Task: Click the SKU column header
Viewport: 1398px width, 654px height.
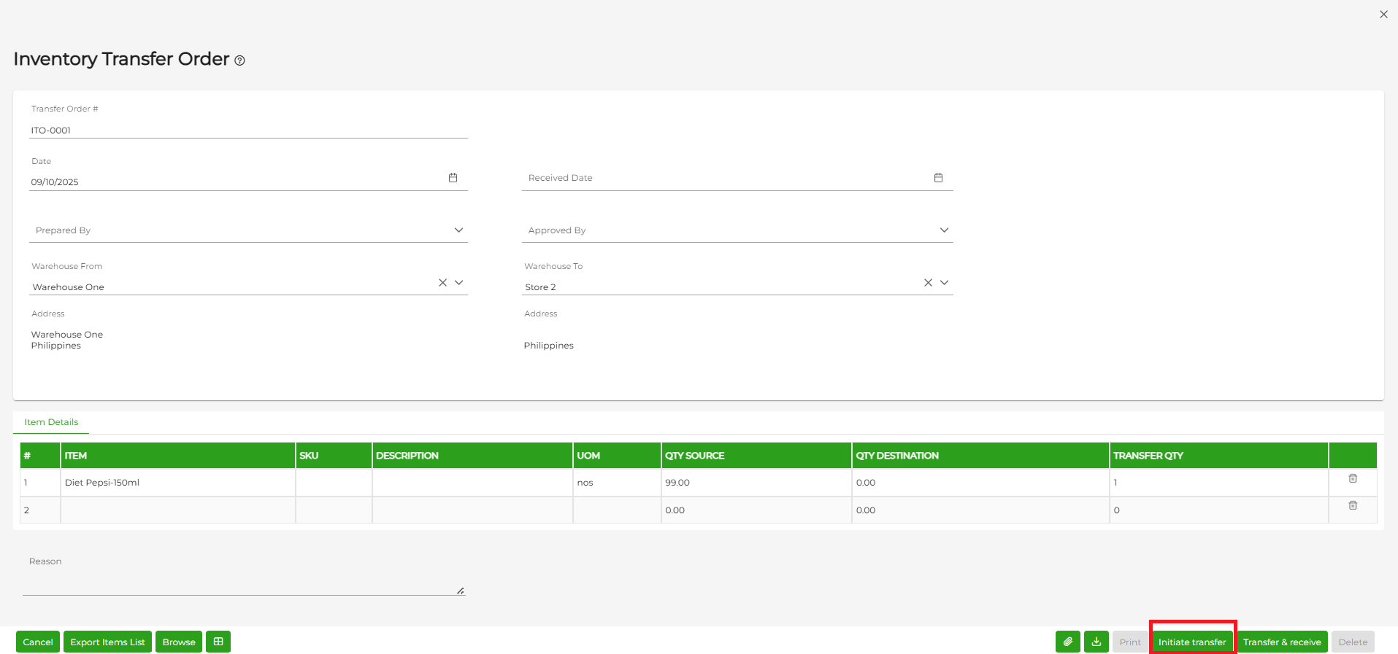Action: [334, 456]
